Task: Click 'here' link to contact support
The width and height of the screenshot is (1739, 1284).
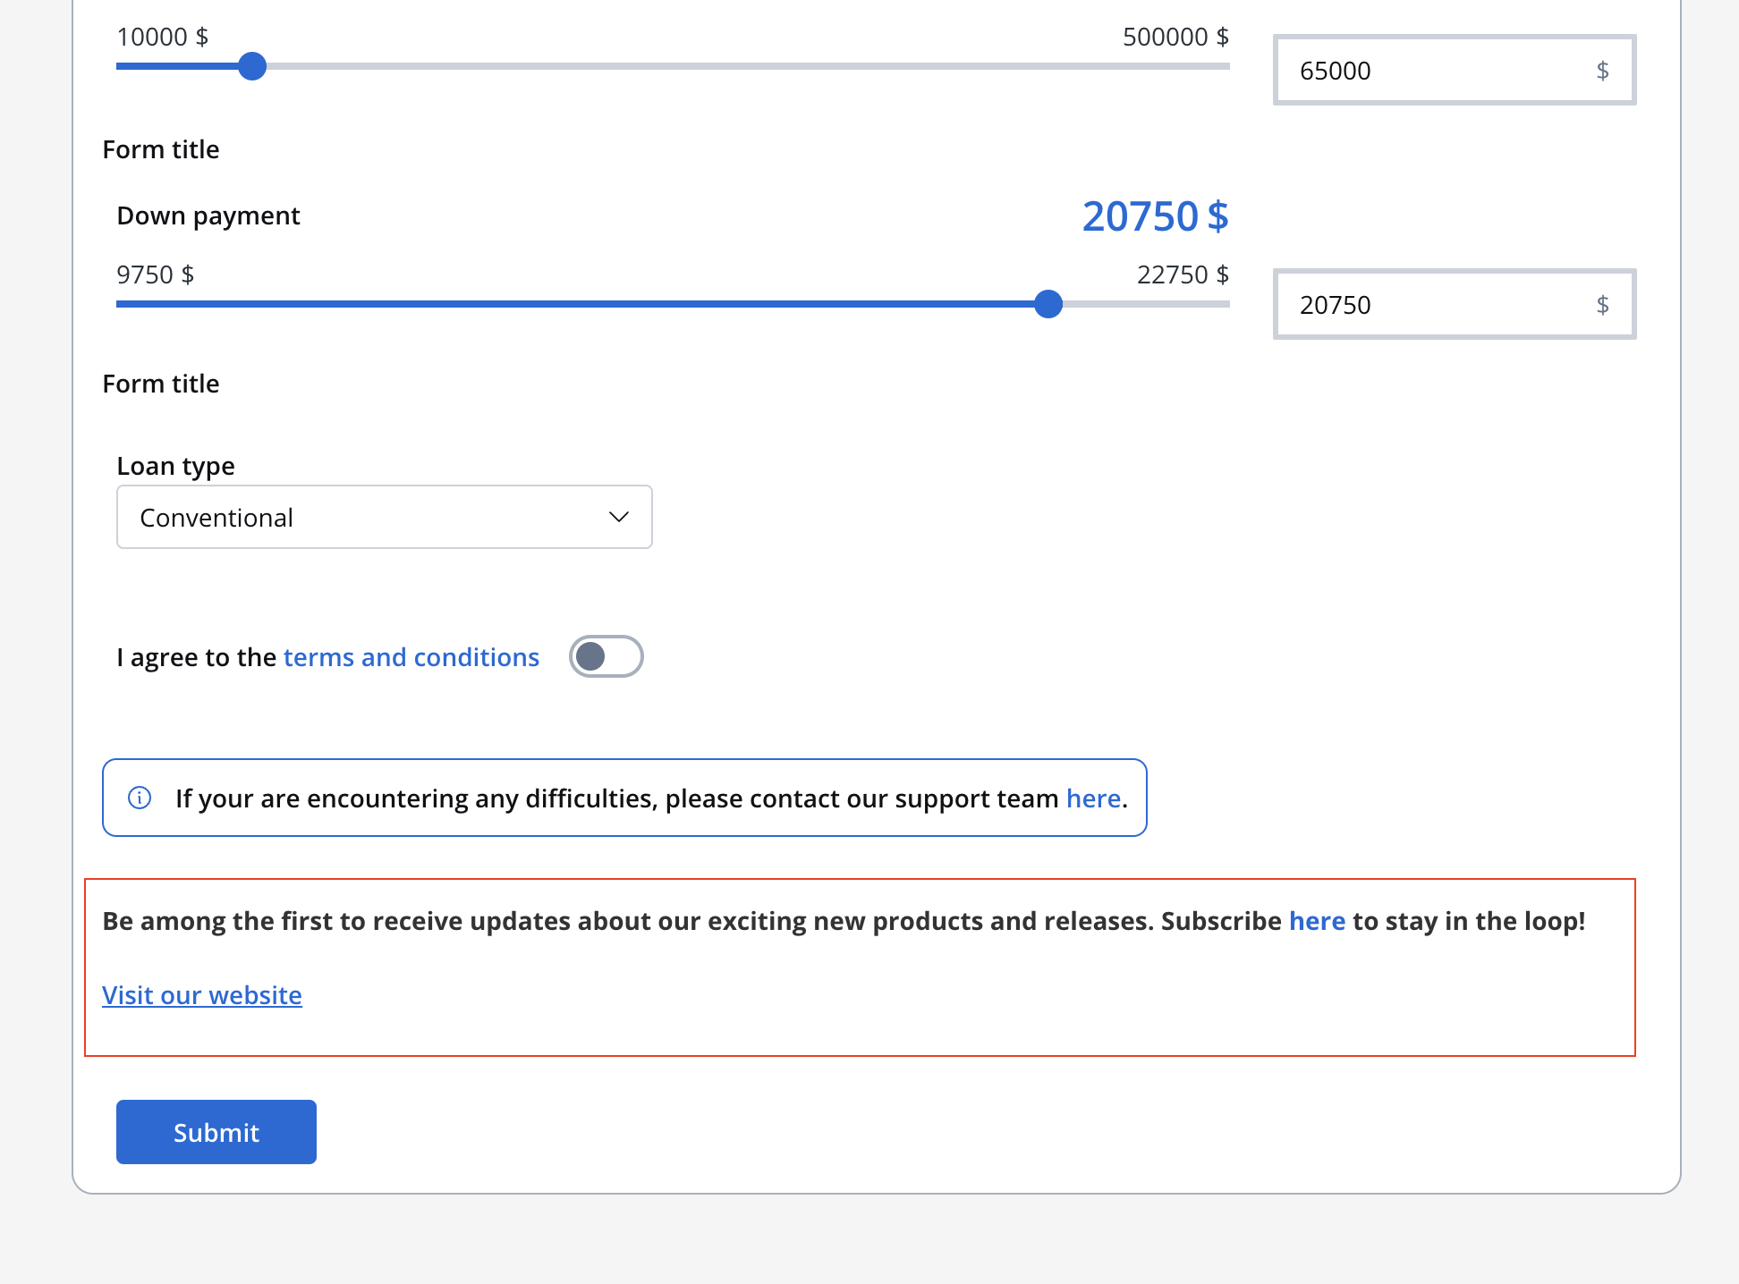Action: click(x=1093, y=798)
